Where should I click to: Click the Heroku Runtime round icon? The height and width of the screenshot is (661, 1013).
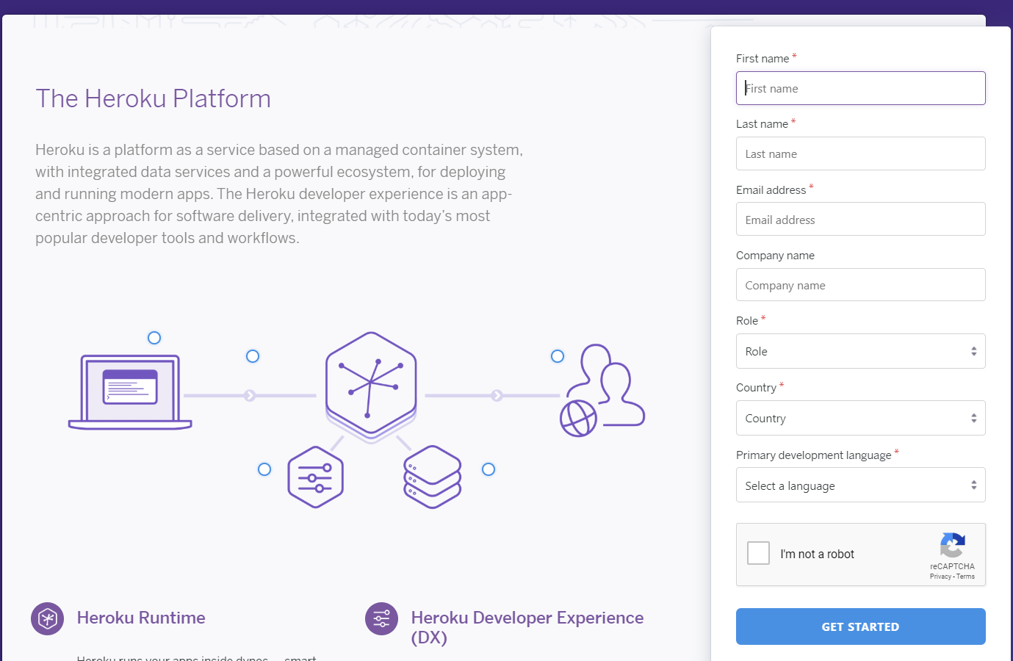point(48,619)
